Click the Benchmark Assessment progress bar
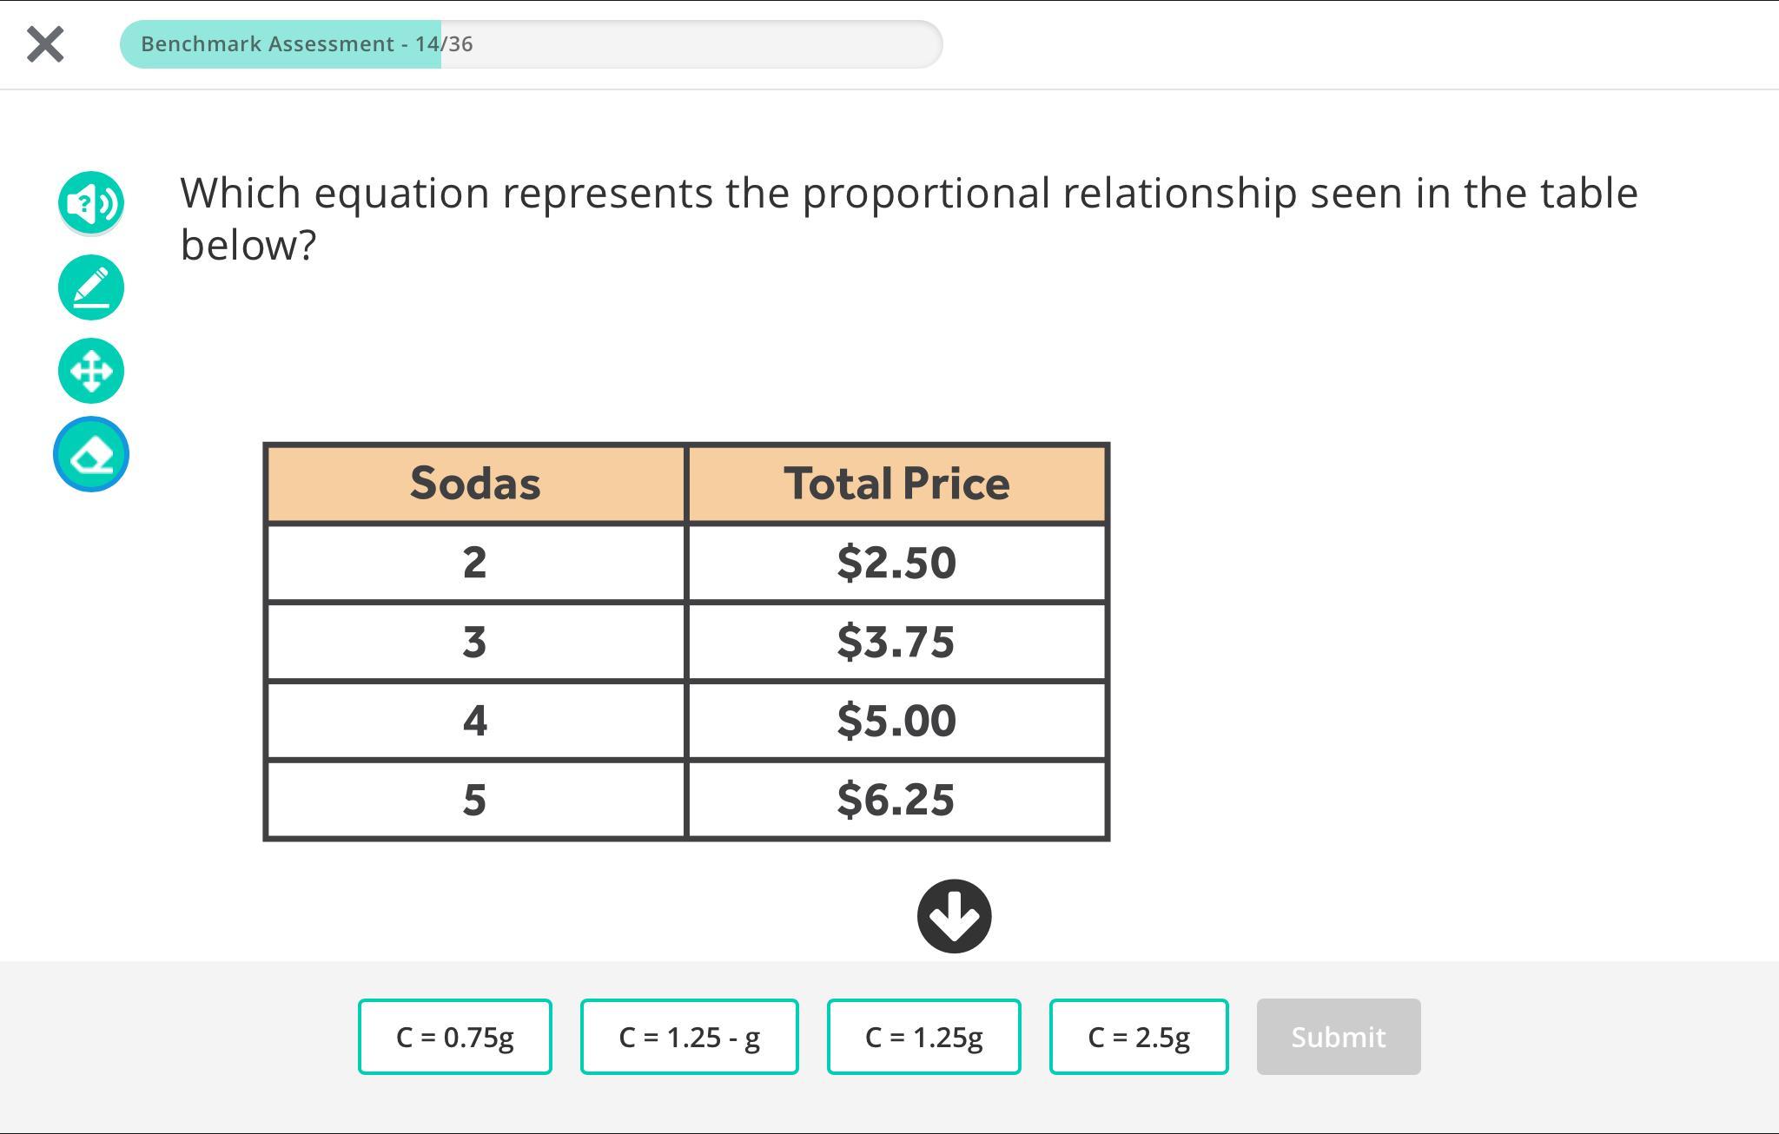Screen dimensions: 1779x1134 [531, 44]
